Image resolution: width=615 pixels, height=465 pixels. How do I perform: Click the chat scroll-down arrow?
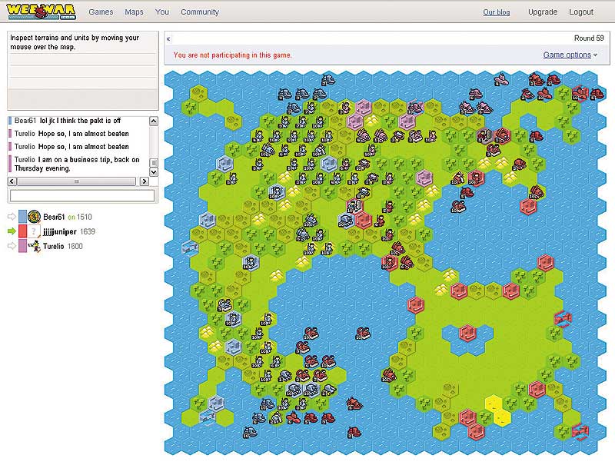(154, 171)
